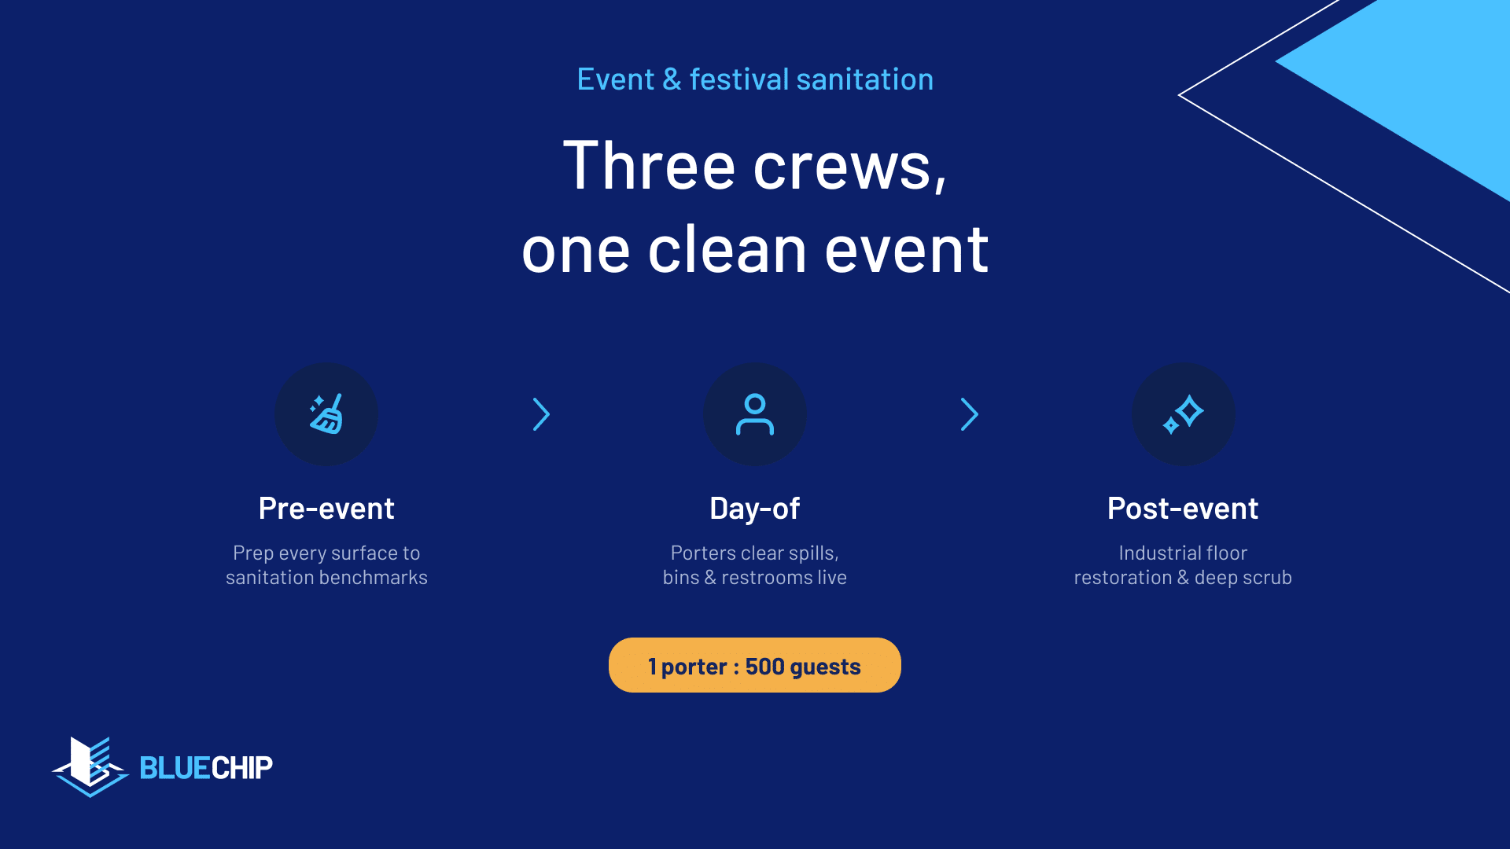The image size is (1510, 849).
Task: Click the BLUECHIP wordmark text
Action: [206, 767]
